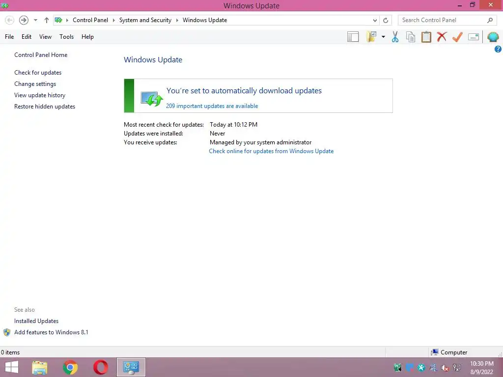This screenshot has width=503, height=377.
Task: Click Computer in the status bar
Action: point(449,352)
